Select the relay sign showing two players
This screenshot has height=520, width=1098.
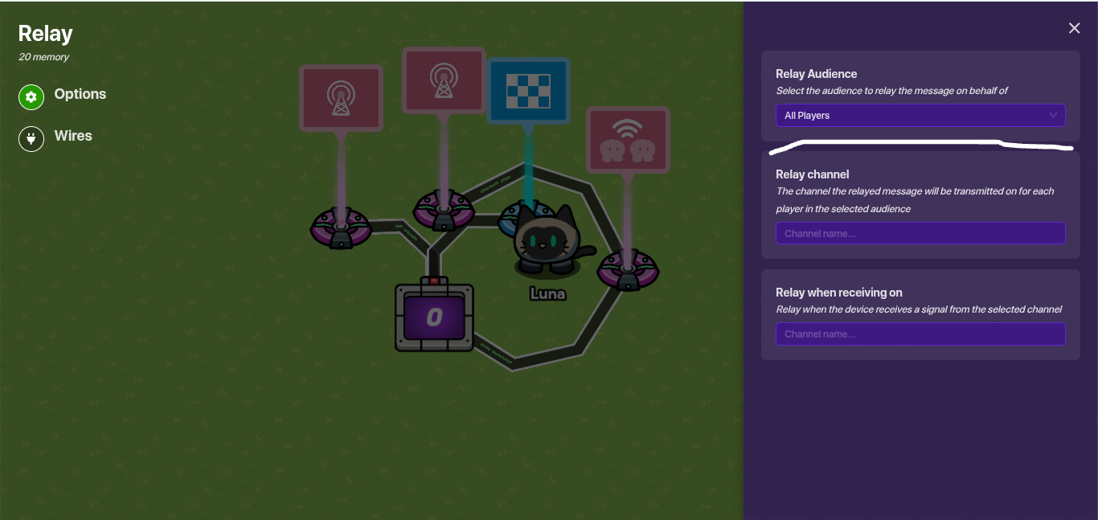(628, 140)
